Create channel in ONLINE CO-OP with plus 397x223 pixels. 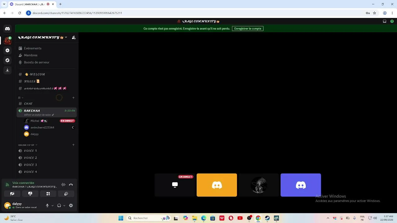[73, 145]
